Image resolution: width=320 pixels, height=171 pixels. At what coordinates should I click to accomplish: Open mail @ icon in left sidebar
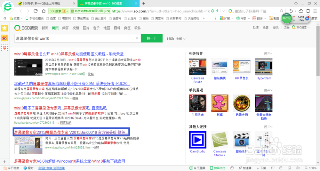[4, 48]
